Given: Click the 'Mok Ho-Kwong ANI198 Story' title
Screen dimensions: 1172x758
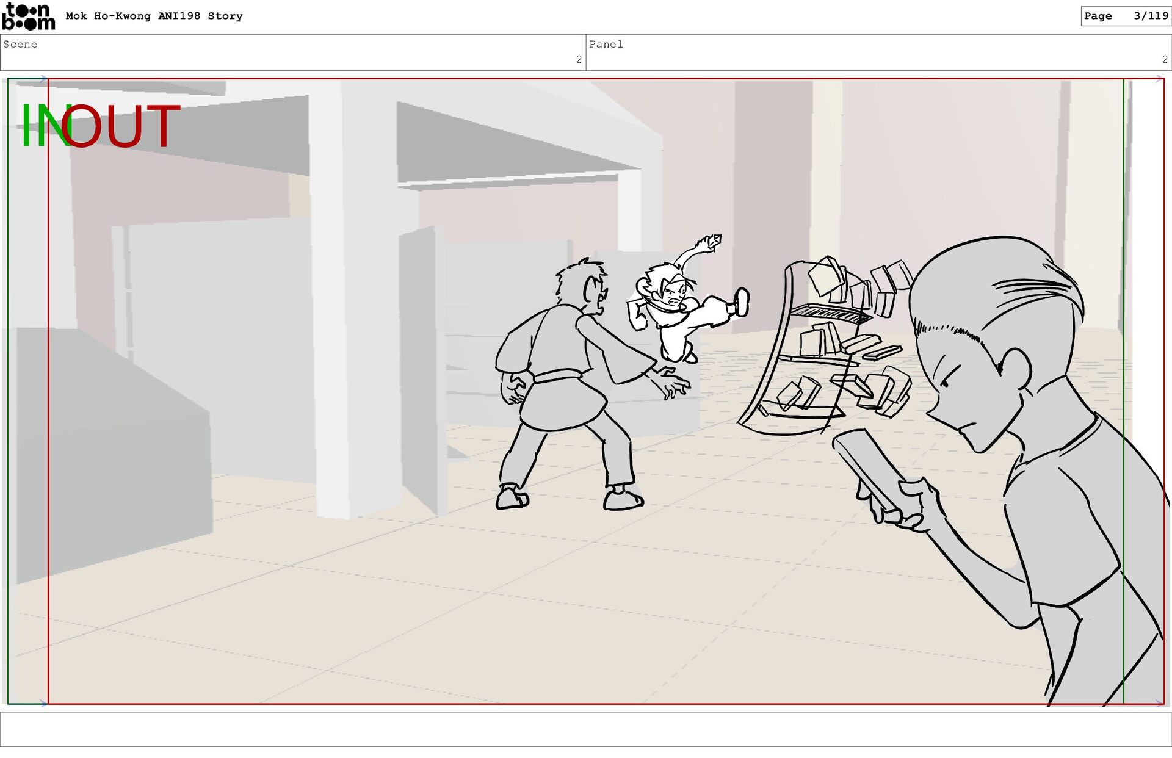Looking at the screenshot, I should [x=154, y=16].
